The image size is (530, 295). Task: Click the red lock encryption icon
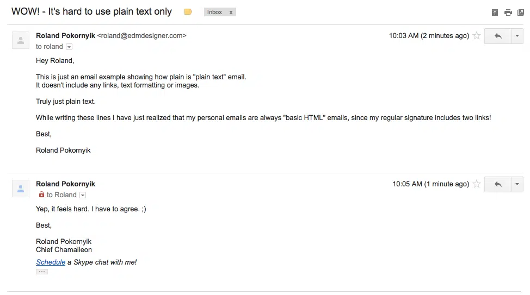point(41,194)
